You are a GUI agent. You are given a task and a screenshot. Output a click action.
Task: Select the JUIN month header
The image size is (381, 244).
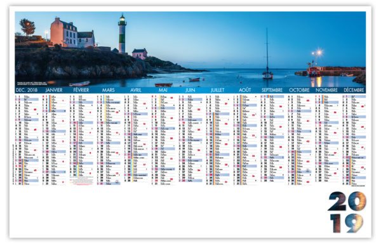tap(190, 90)
